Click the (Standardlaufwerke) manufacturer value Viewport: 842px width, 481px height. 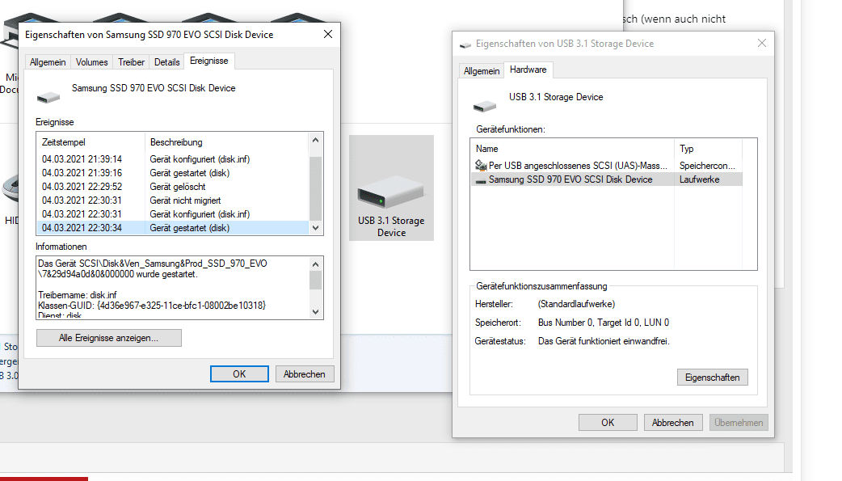[576, 304]
